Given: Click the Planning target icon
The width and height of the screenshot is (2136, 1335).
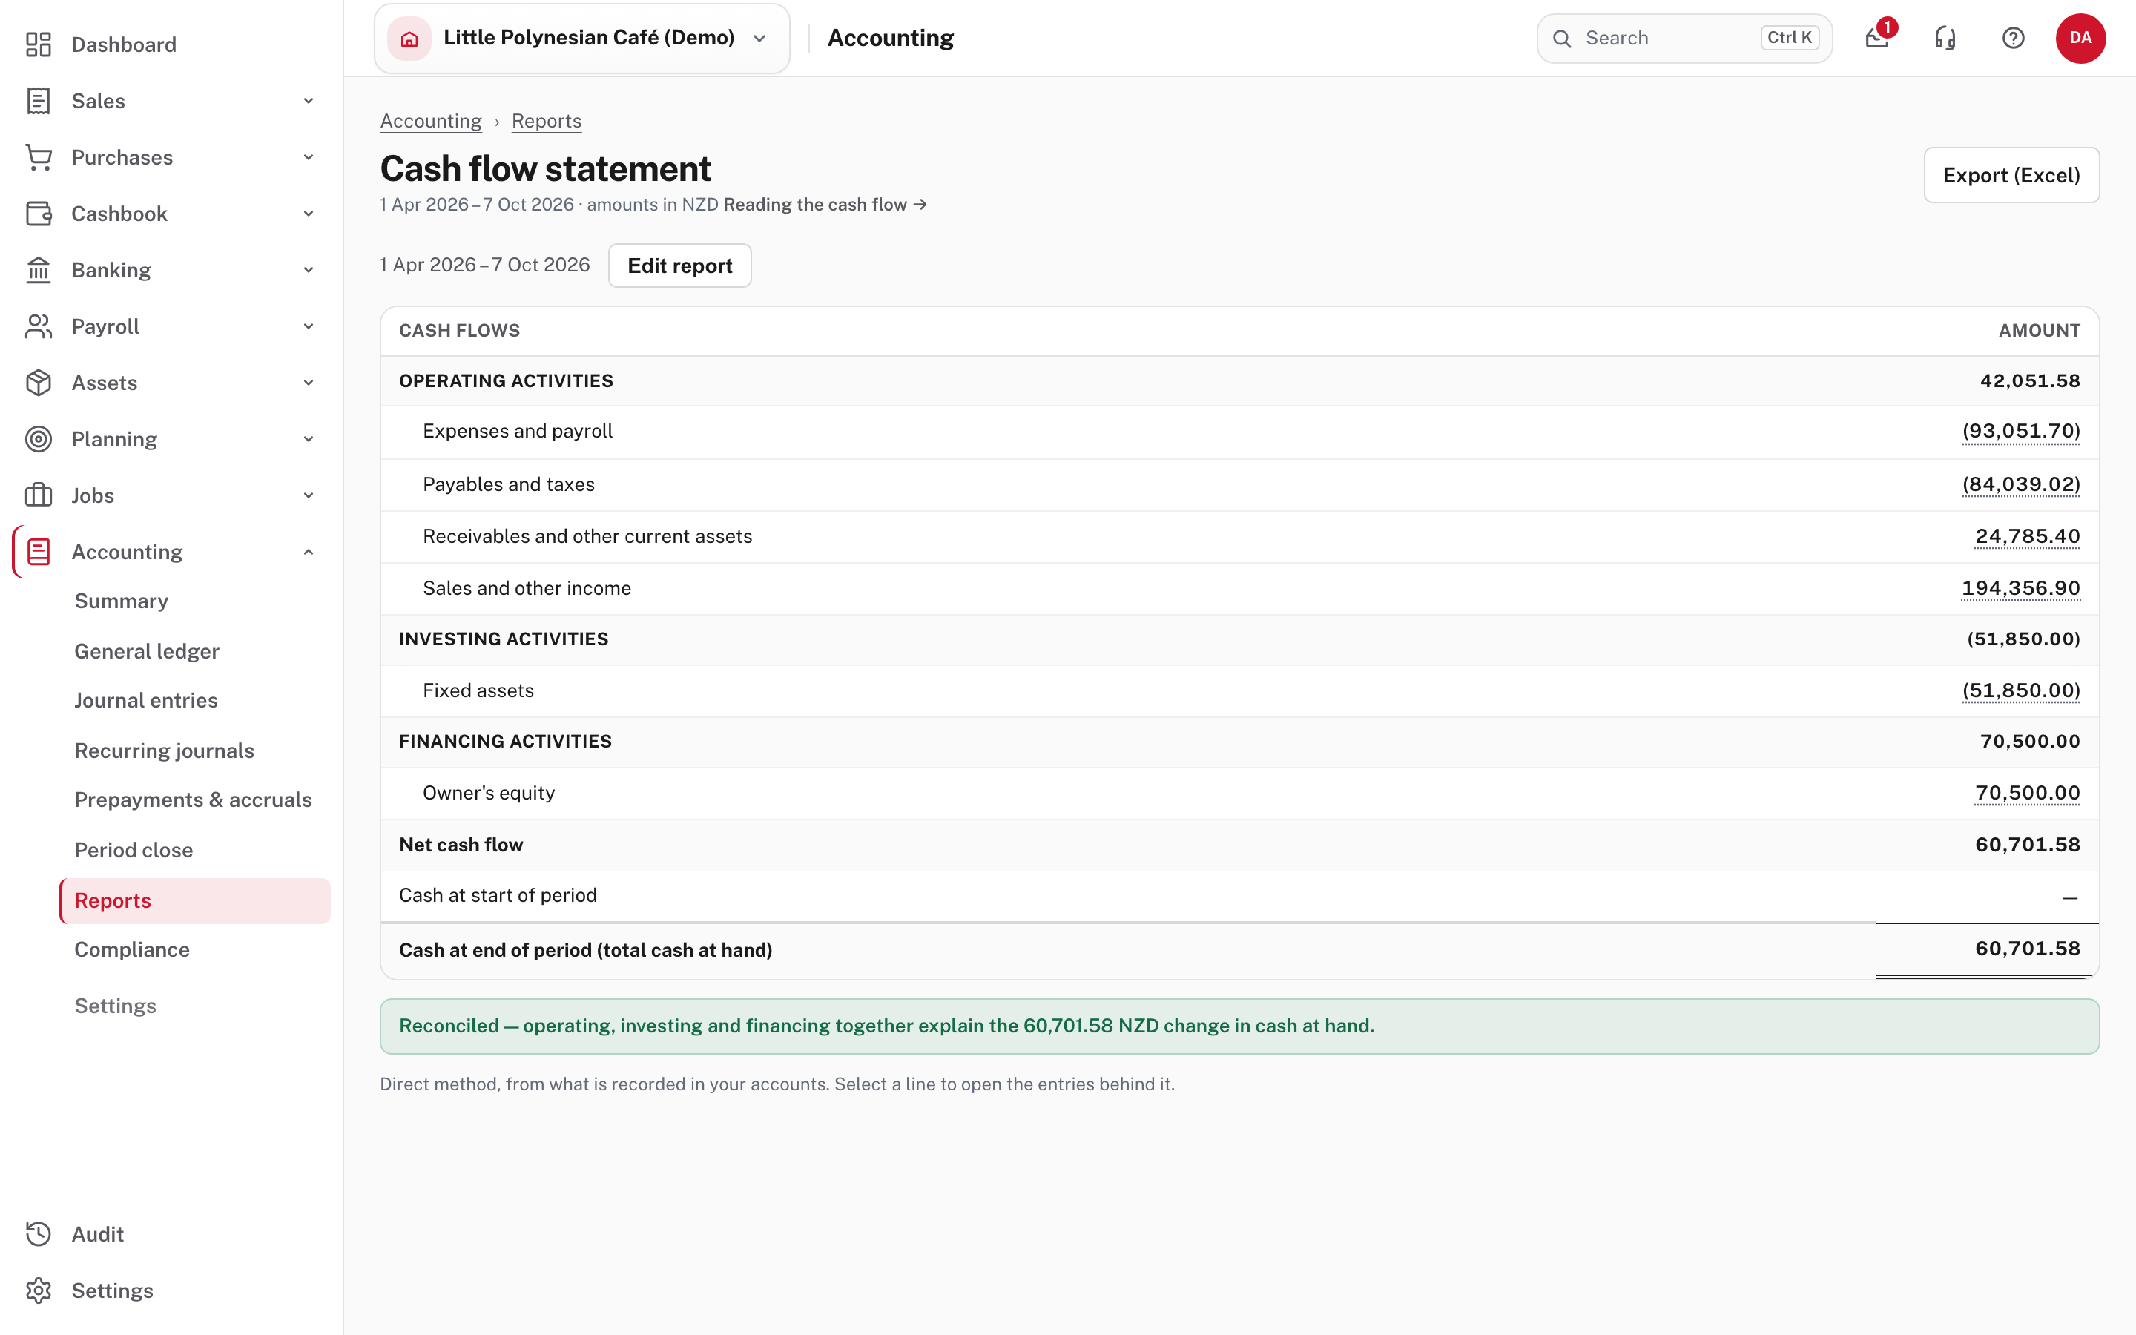Looking at the screenshot, I should tap(39, 439).
